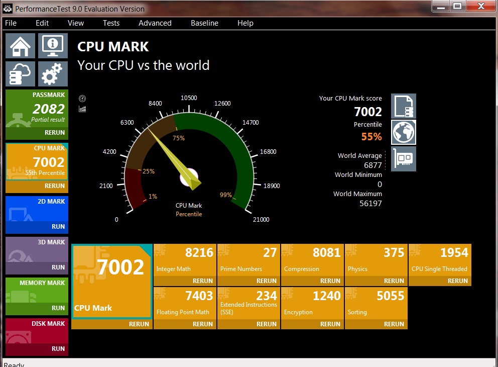This screenshot has height=367, width=498.
Task: Click the Integer Math 8216 result tile
Action: tap(185, 260)
